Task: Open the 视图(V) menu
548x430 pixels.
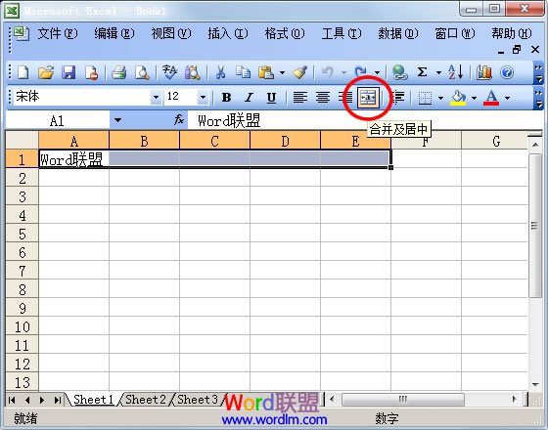Action: [171, 33]
